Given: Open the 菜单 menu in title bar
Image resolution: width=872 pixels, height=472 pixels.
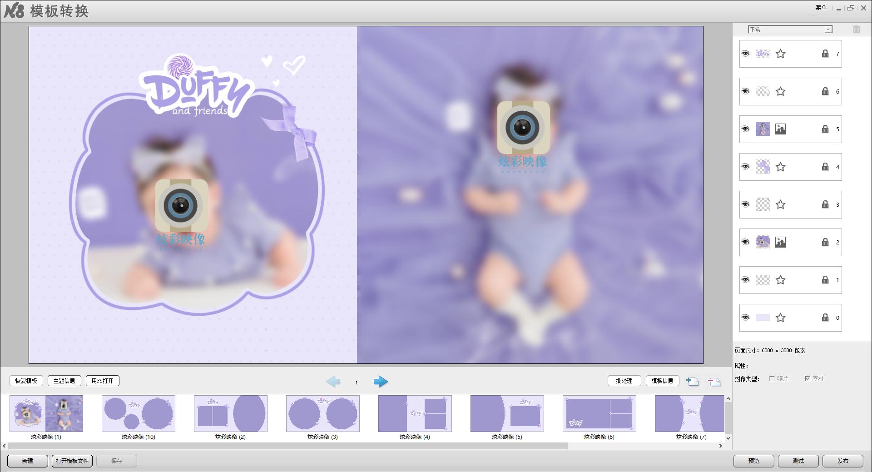Looking at the screenshot, I should click(x=821, y=8).
